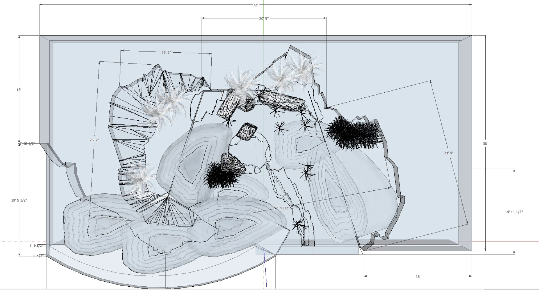Image resolution: width=539 pixels, height=290 pixels.
Task: Select the 20' 9" dimension text
Action: (264, 18)
